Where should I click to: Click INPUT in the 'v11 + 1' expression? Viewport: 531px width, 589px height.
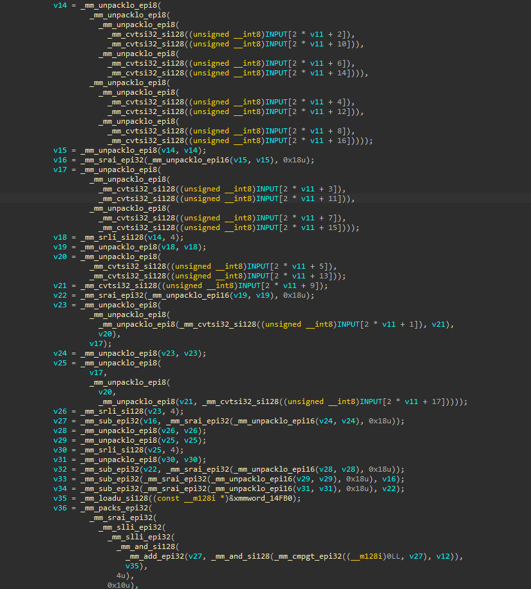point(348,324)
